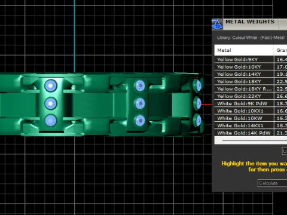This screenshot has height=215, width=287.
Task: Select the White Gold:10KX1 row
Action: coord(251,111)
